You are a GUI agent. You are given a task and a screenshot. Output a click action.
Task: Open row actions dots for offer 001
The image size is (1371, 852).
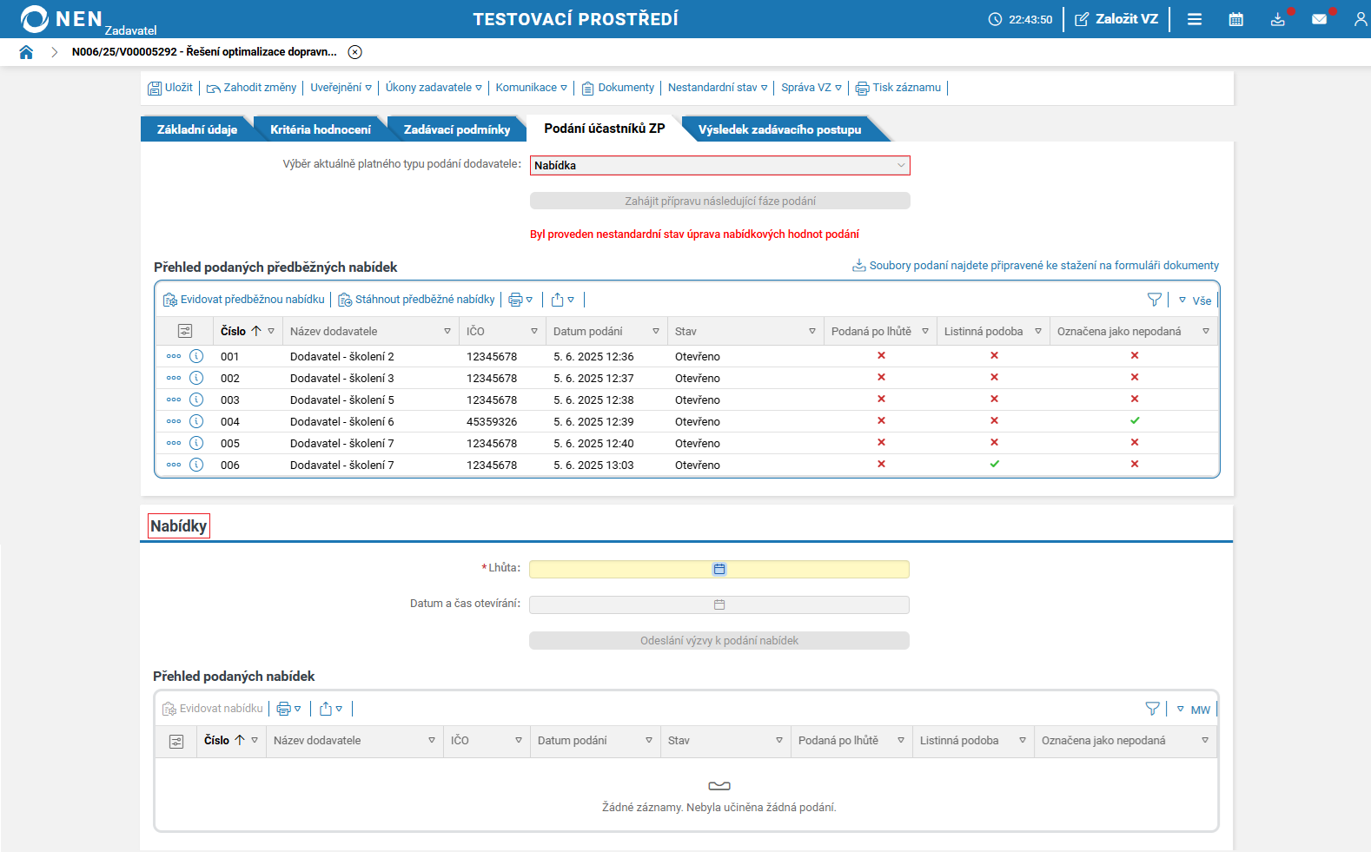click(174, 356)
